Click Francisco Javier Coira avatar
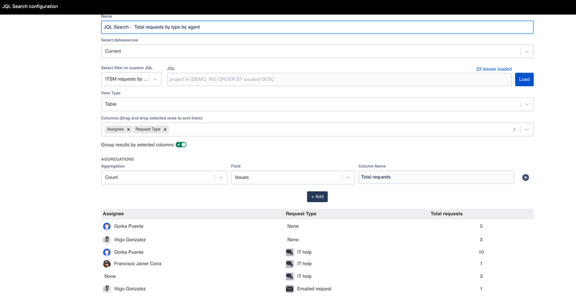The height and width of the screenshot is (298, 576). [107, 263]
